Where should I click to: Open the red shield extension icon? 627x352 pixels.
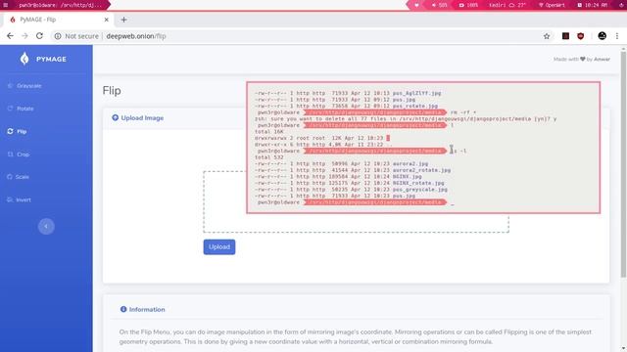pyautogui.click(x=581, y=36)
